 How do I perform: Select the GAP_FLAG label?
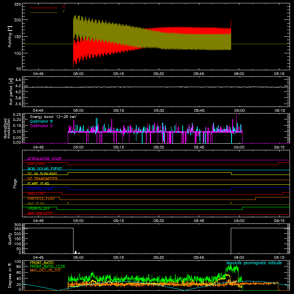[36, 164]
